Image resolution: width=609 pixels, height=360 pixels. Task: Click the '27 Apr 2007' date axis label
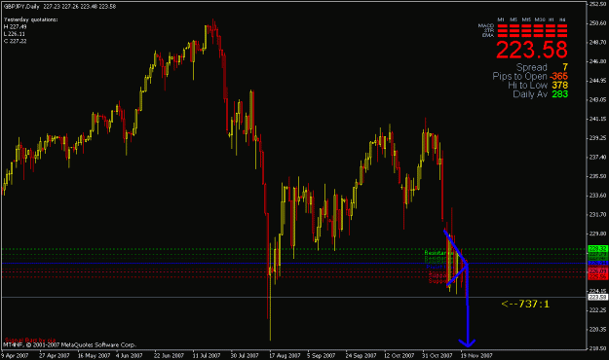(55, 355)
